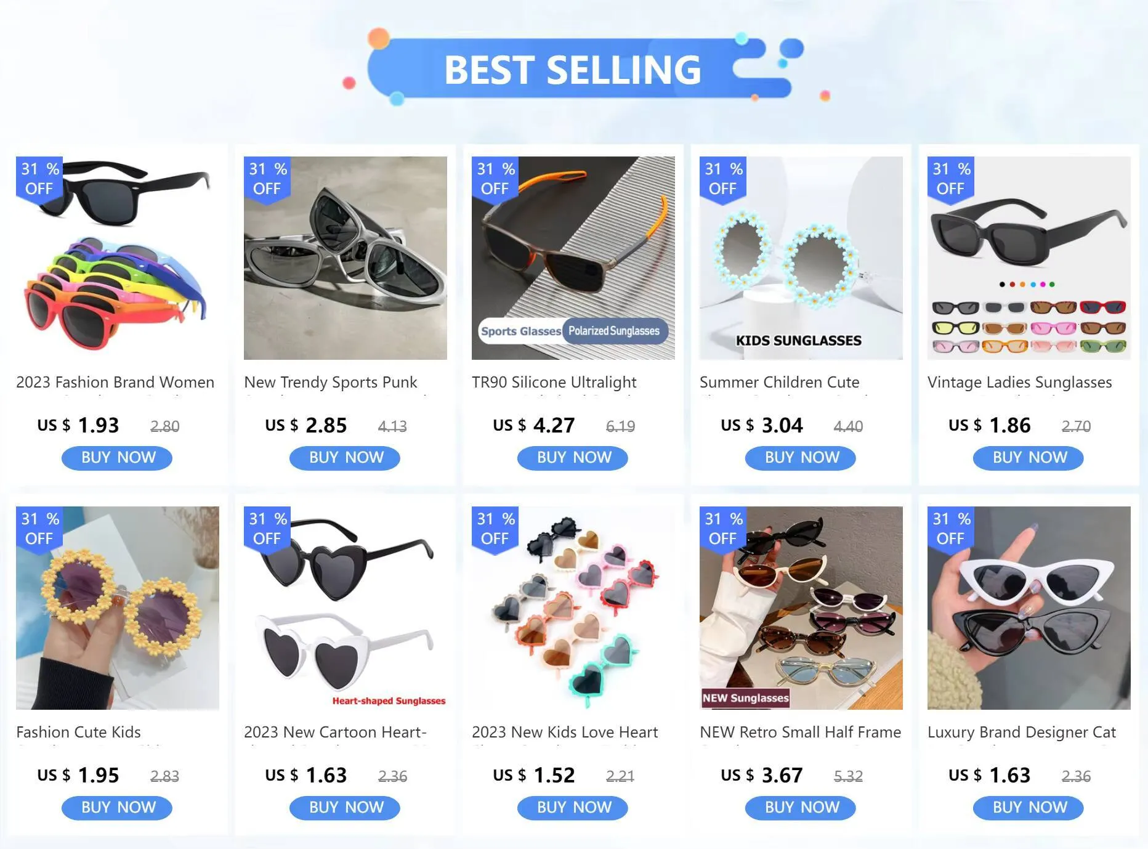Buy the NEW Retro Small Half Frame glasses
This screenshot has height=849, width=1148.
point(801,808)
